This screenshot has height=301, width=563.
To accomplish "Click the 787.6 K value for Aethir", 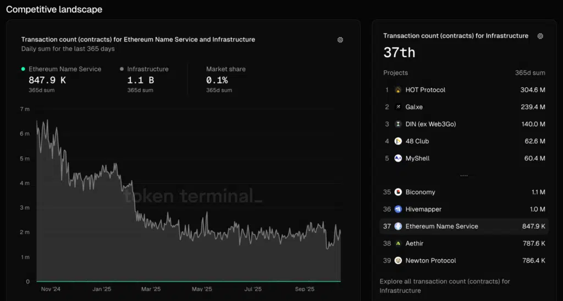I will point(534,243).
